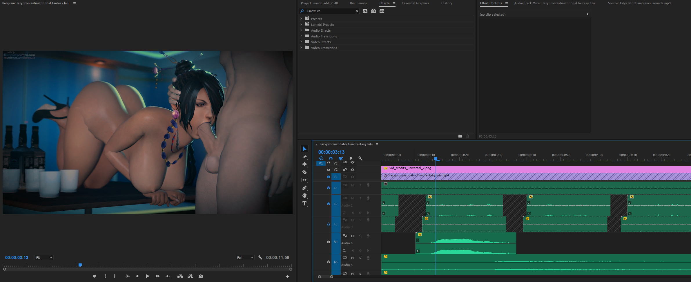Expand the Video Transitions folder

point(301,48)
